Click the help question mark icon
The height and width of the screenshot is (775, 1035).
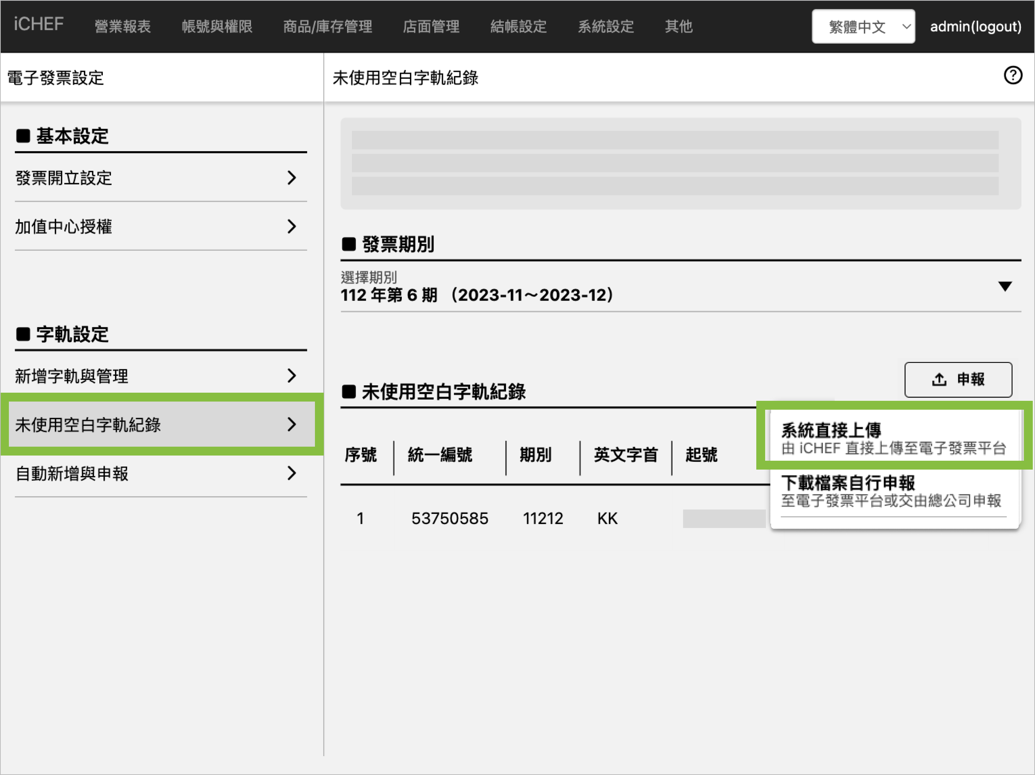pyautogui.click(x=1012, y=76)
